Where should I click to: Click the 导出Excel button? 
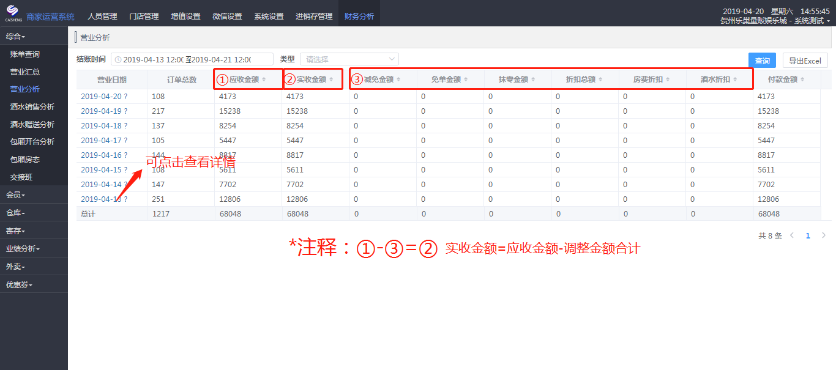805,61
